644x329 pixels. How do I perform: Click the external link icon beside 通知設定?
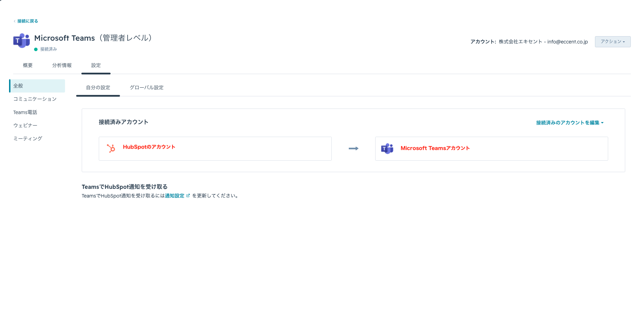tap(188, 195)
